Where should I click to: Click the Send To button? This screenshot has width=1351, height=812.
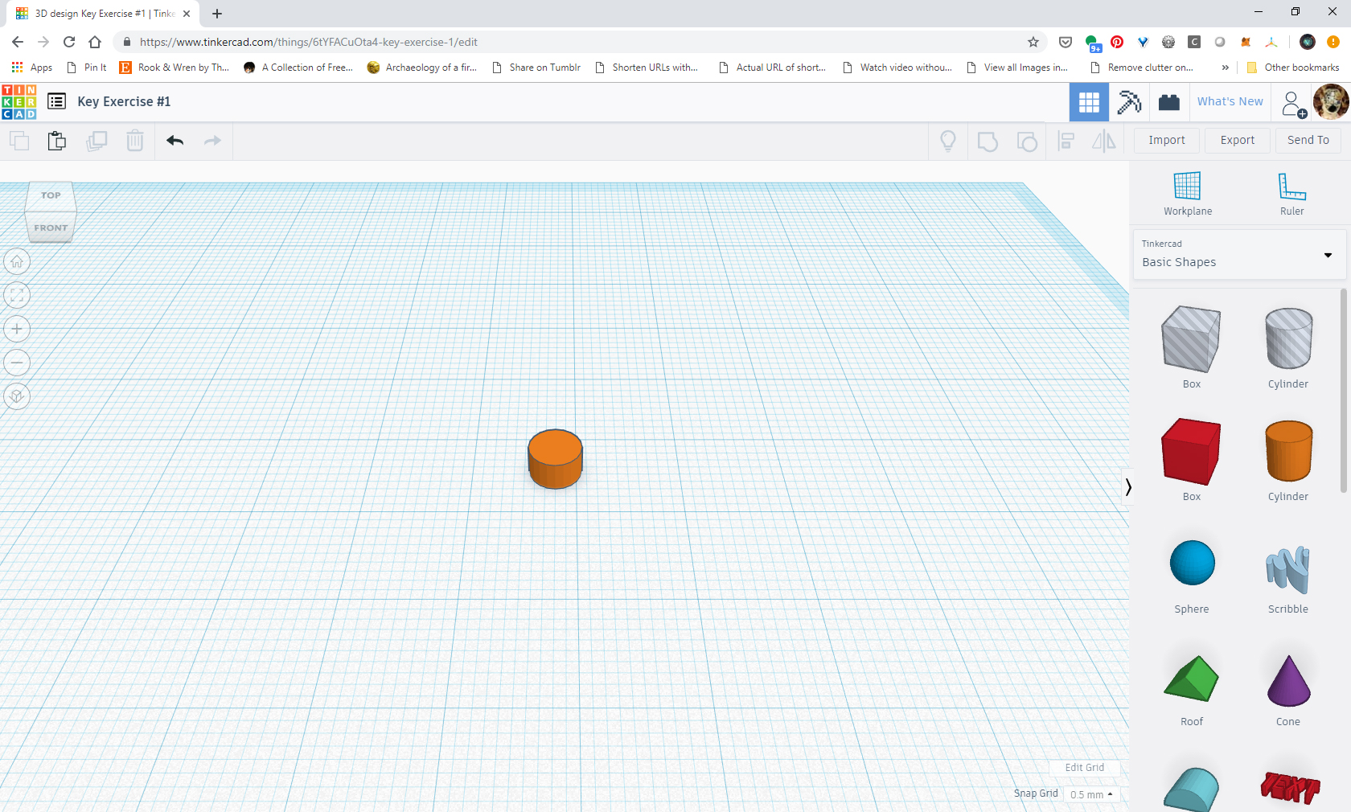(x=1308, y=140)
